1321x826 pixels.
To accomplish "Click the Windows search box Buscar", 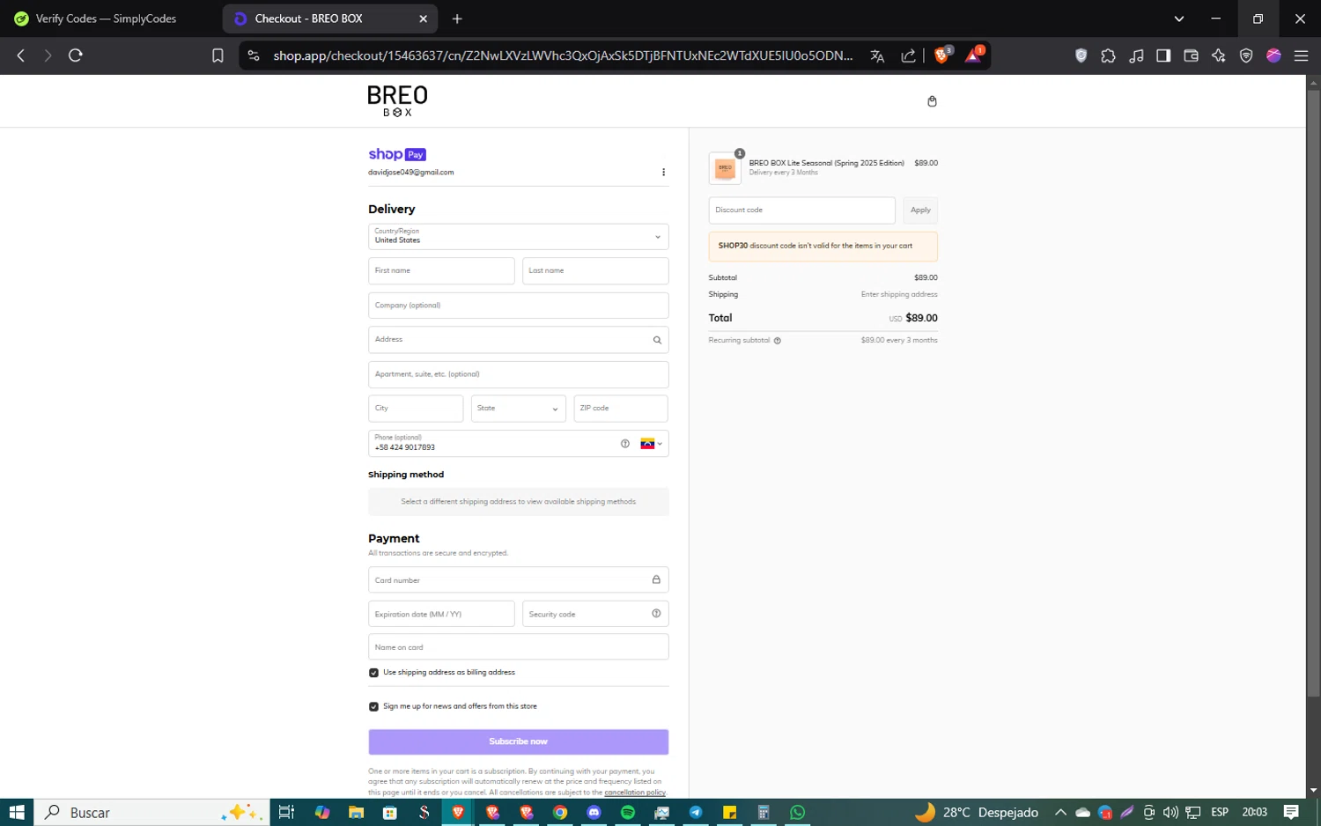I will click(151, 813).
